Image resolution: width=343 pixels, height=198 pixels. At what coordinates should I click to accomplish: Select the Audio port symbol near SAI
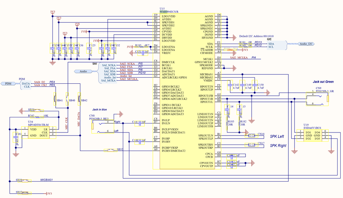click(83, 71)
